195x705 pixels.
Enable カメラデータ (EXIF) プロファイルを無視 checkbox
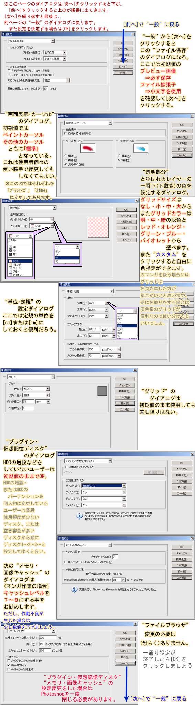coord(9,70)
